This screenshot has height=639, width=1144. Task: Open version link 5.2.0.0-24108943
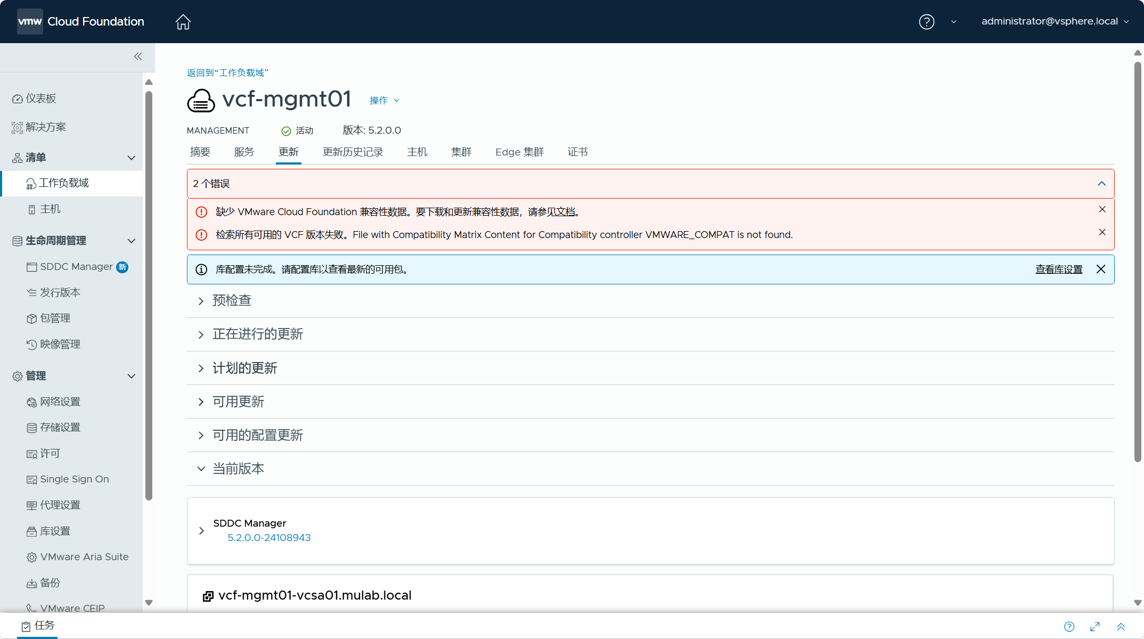(269, 538)
